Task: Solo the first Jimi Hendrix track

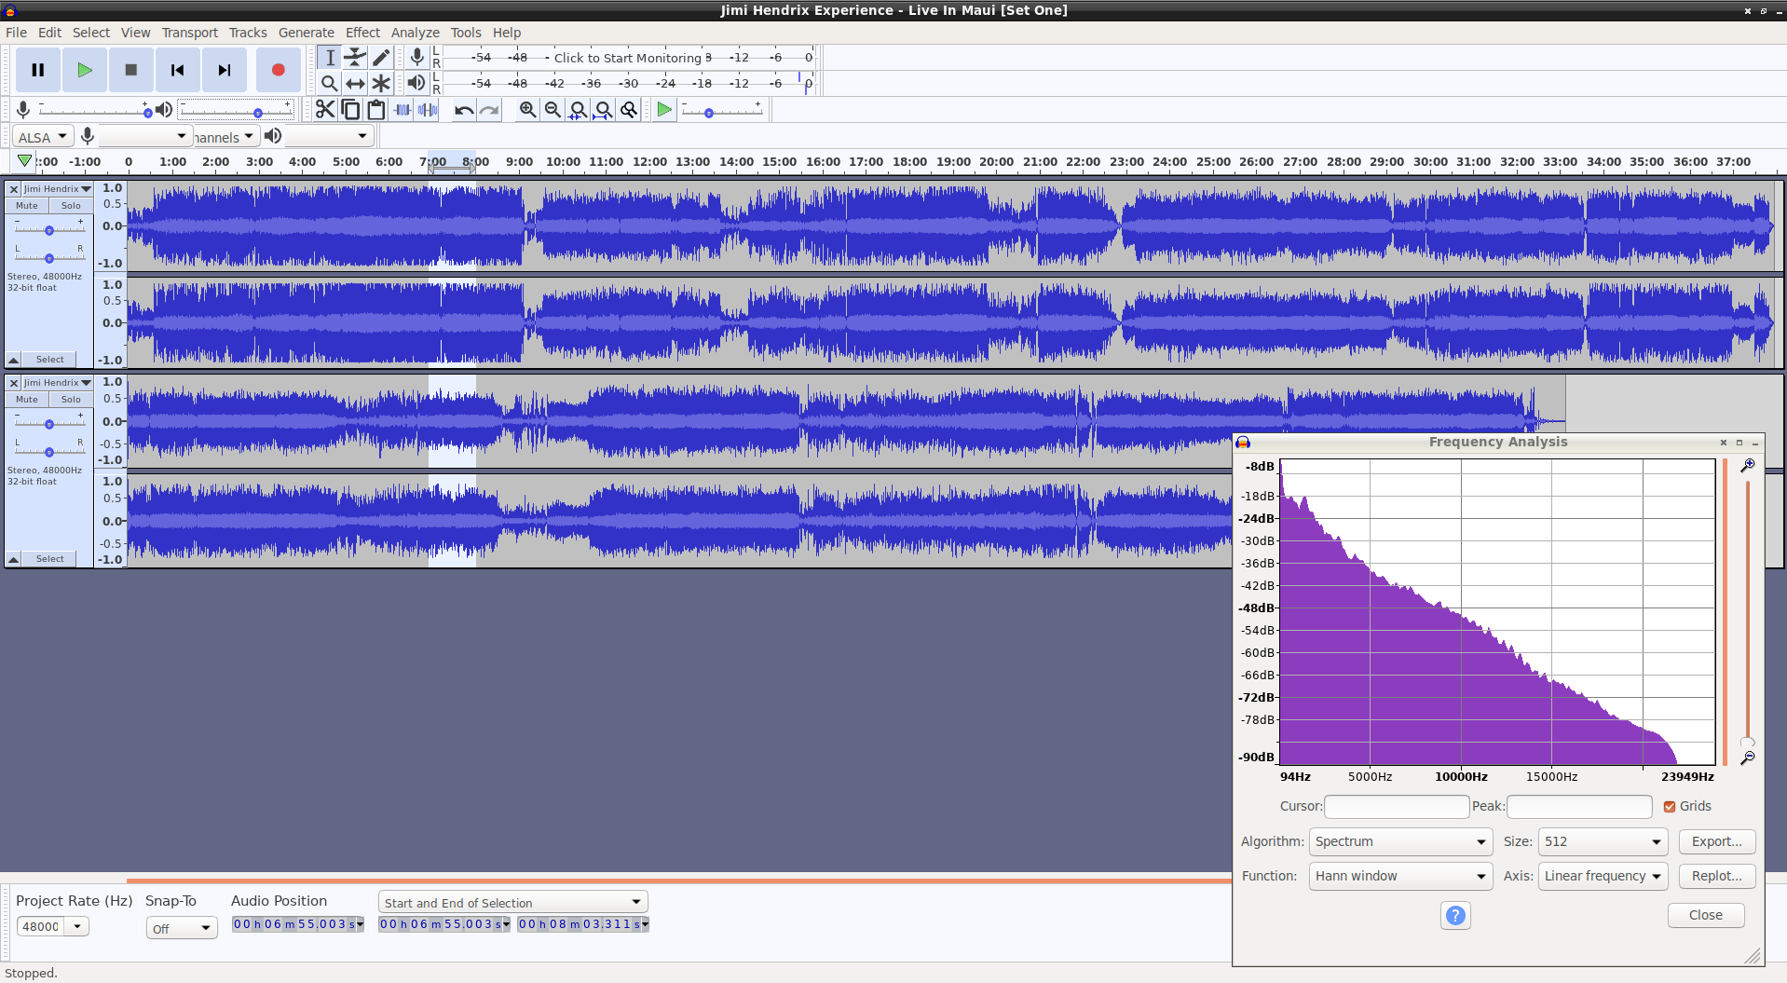Action: coord(71,206)
